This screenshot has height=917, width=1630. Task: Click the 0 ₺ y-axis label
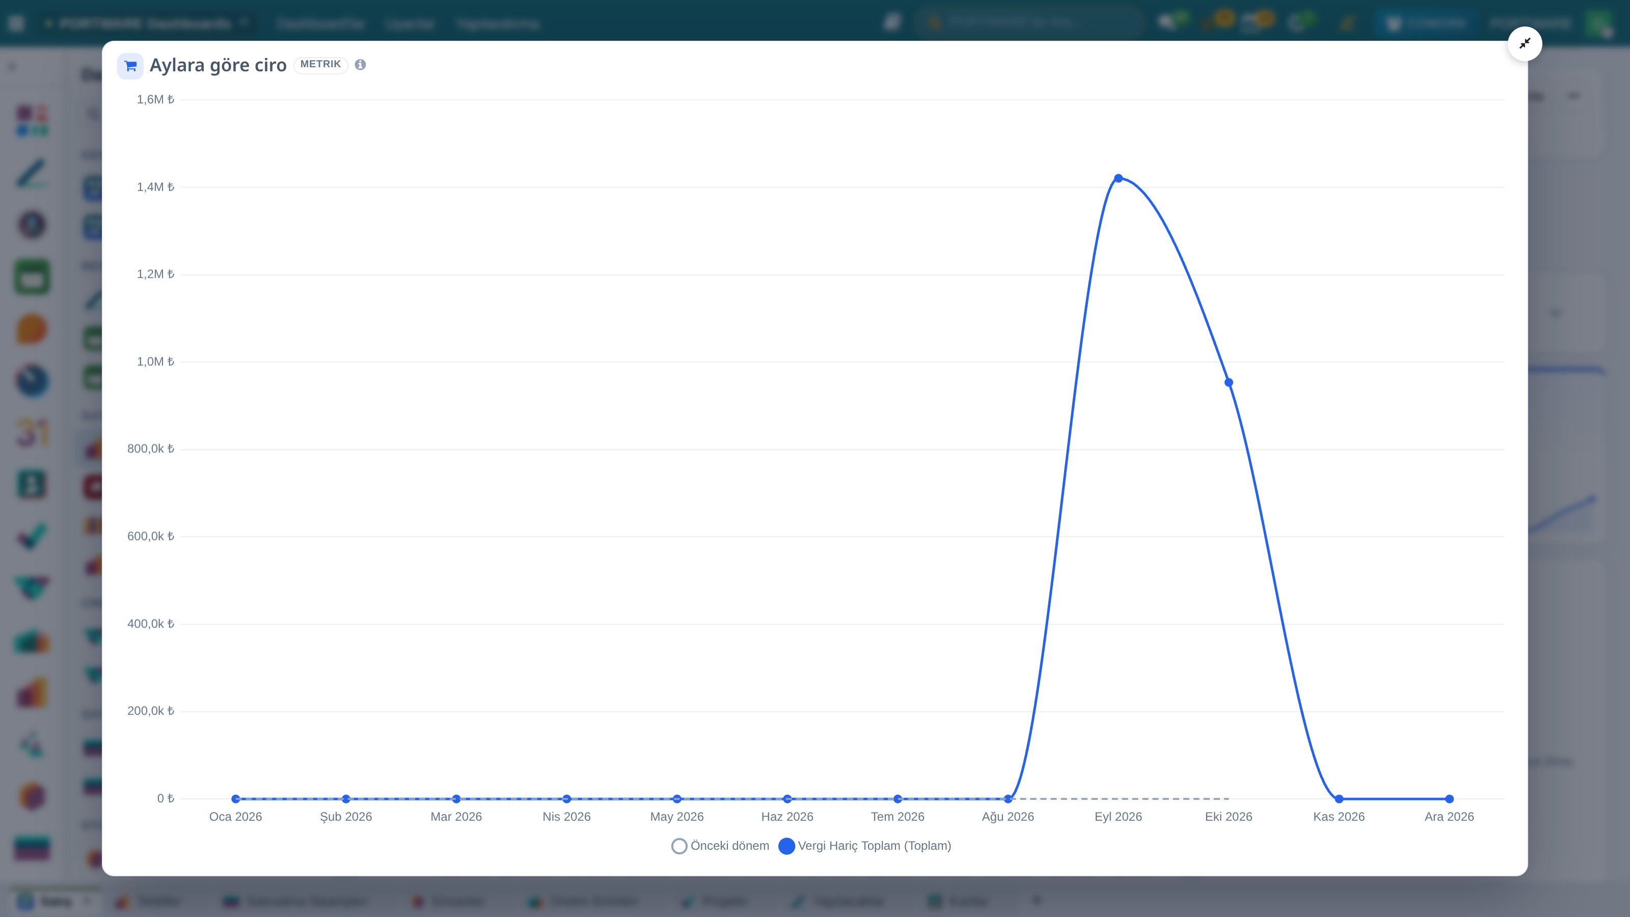pyautogui.click(x=165, y=798)
